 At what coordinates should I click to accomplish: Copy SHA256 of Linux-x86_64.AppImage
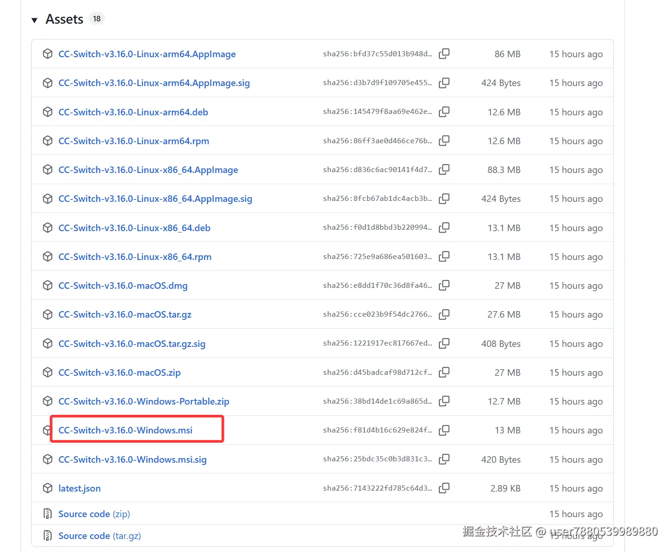(444, 169)
